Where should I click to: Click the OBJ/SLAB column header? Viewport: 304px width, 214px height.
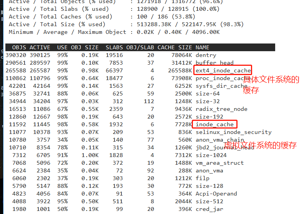(140, 47)
